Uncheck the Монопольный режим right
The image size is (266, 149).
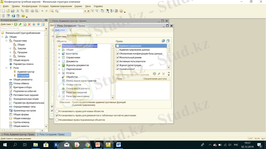click(x=117, y=58)
